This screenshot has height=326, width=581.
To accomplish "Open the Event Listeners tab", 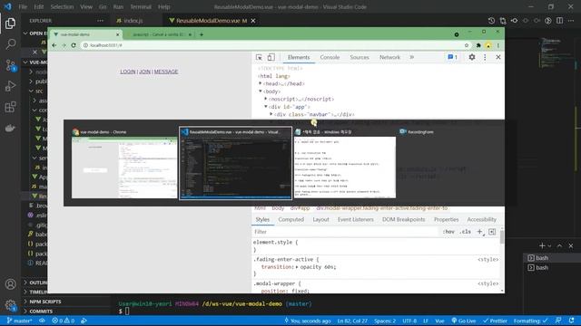I will coord(355,219).
